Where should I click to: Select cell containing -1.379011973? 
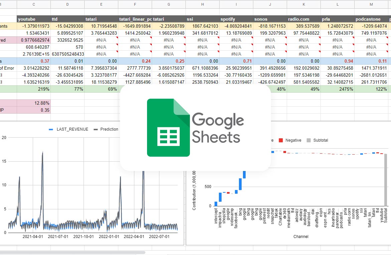pos(34,26)
